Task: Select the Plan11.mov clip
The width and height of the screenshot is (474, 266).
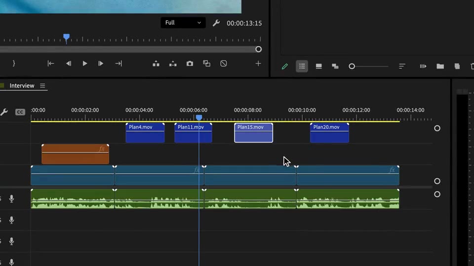Action: coord(193,133)
